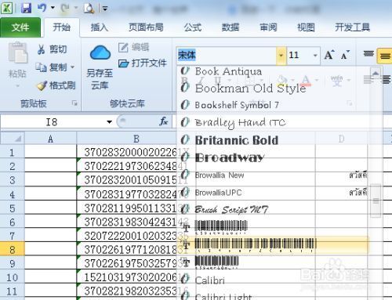Switch to the 审阅 tab
This screenshot has width=392, height=300.
(x=268, y=27)
